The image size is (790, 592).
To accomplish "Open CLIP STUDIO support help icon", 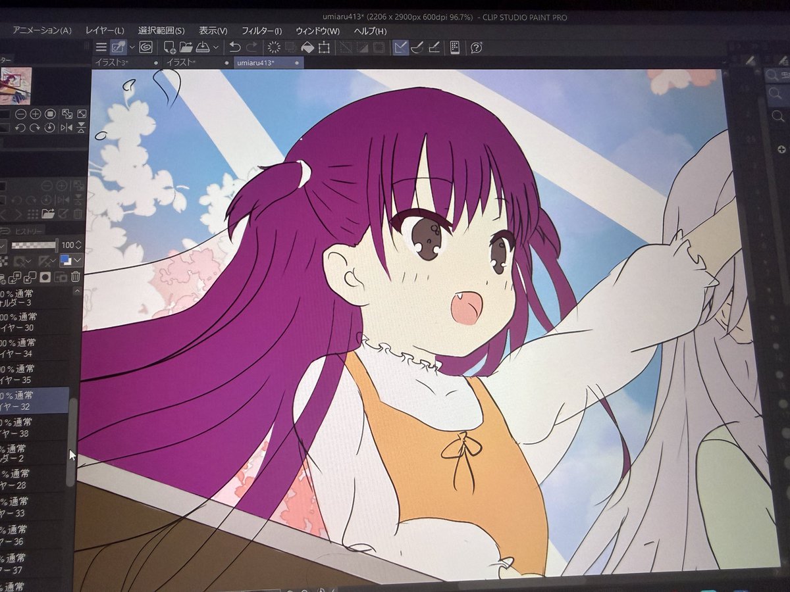I will point(477,47).
